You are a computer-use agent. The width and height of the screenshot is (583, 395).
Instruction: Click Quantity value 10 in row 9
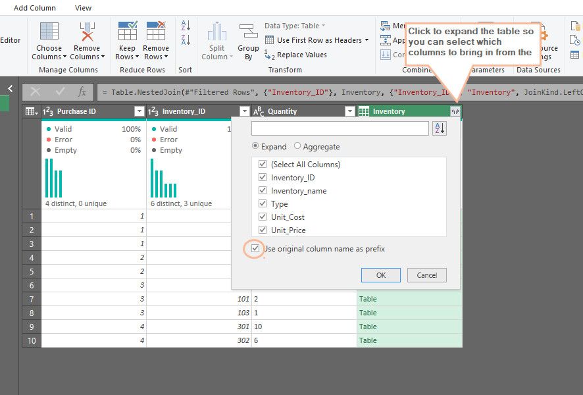tap(258, 327)
